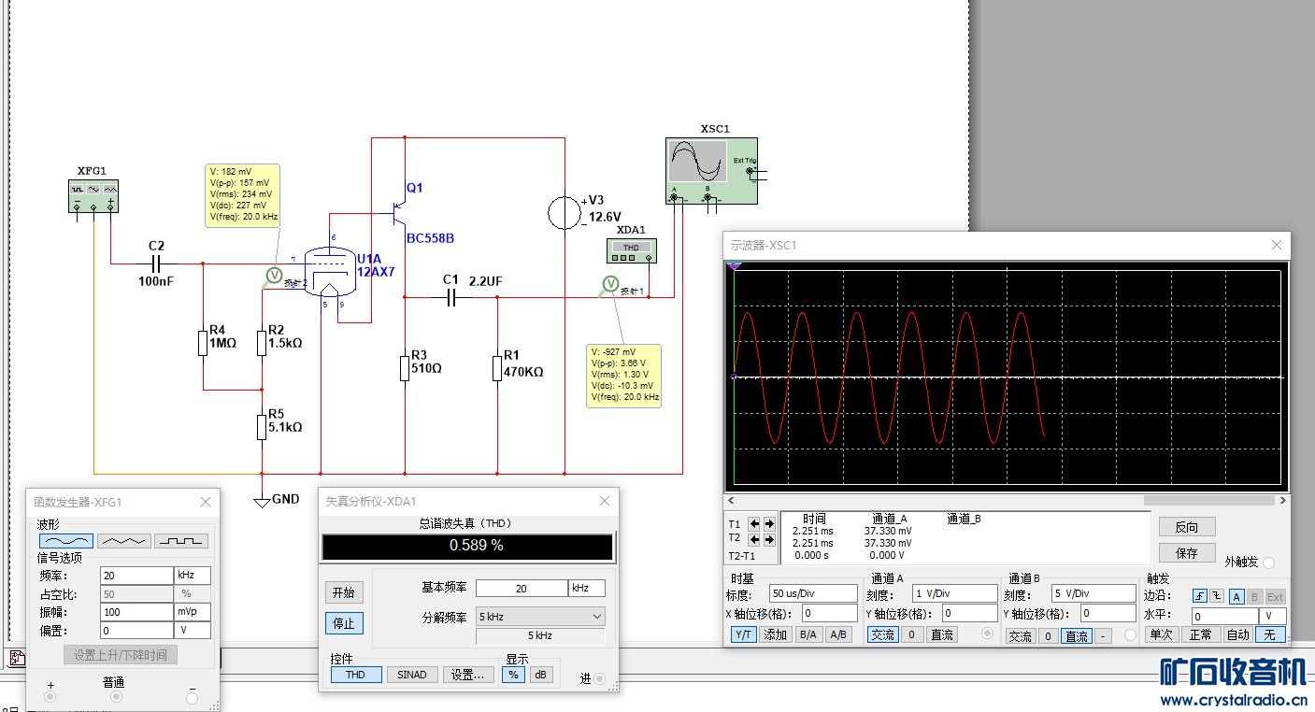Select the triangle wave waveform button
1315x712 pixels.
coord(123,541)
